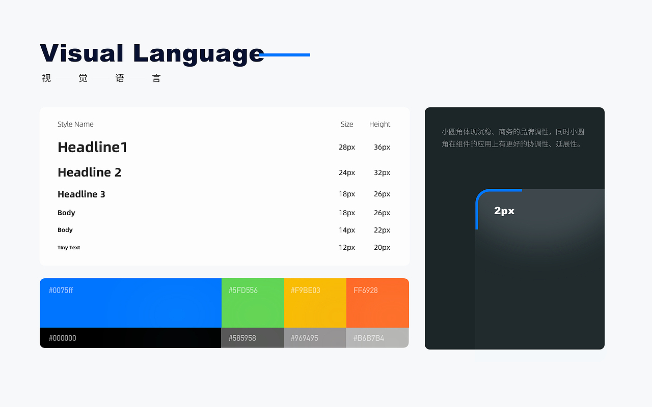Click the Size column header

347,124
